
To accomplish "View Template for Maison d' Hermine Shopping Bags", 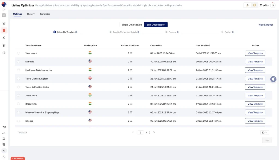I will [x=255, y=112].
